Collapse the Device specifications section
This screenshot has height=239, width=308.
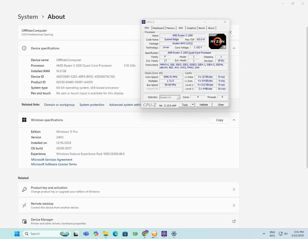pyautogui.click(x=234, y=48)
